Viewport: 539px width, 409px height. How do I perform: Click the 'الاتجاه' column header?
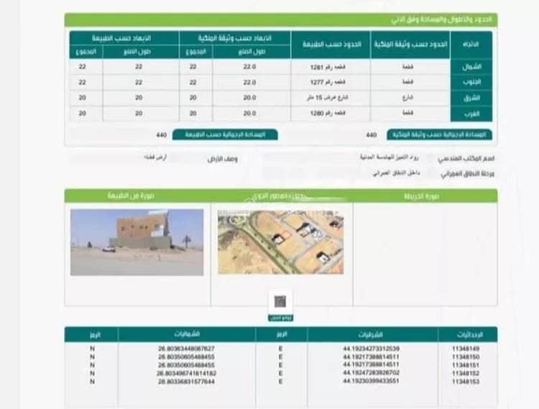tap(473, 45)
